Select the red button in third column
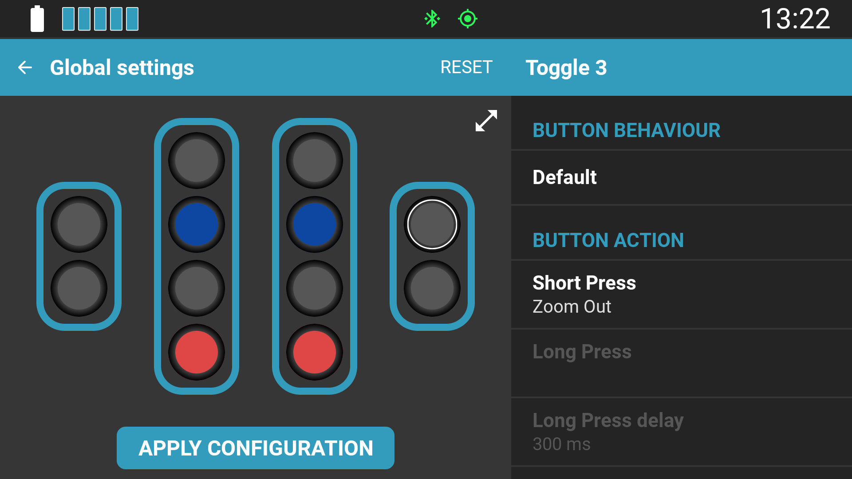This screenshot has width=852, height=479. [x=315, y=352]
